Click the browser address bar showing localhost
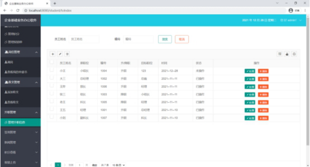This screenshot has width=310, height=167. pyautogui.click(x=154, y=10)
